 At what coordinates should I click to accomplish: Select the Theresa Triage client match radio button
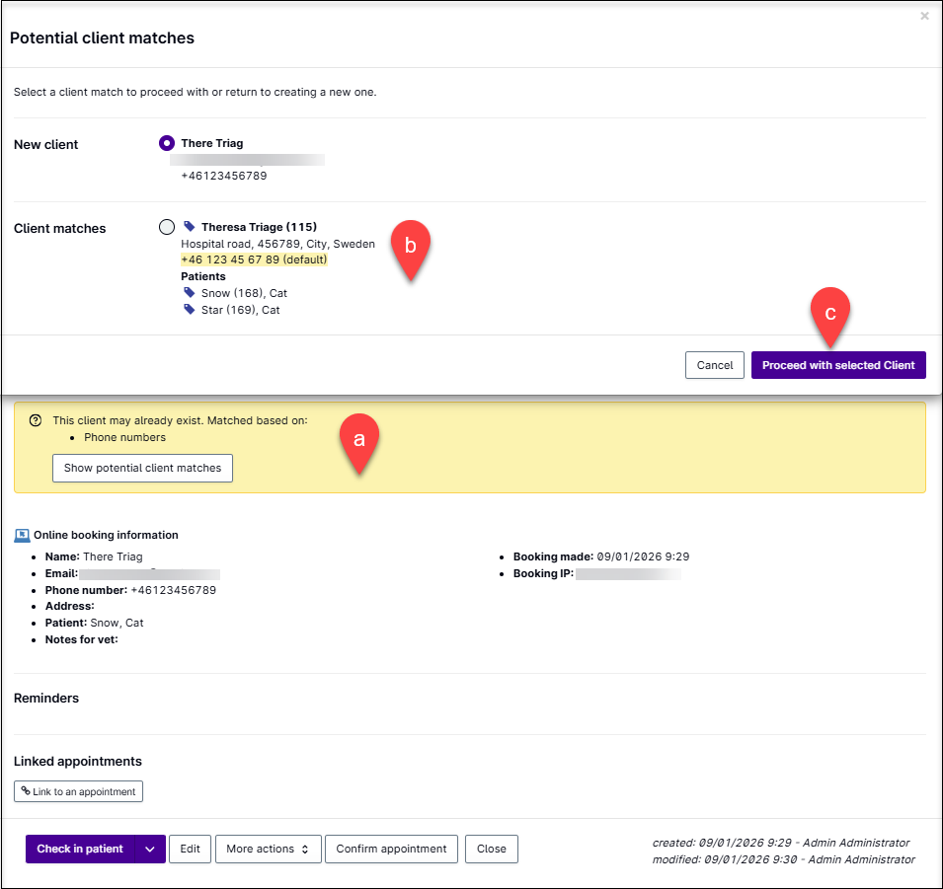tap(167, 227)
